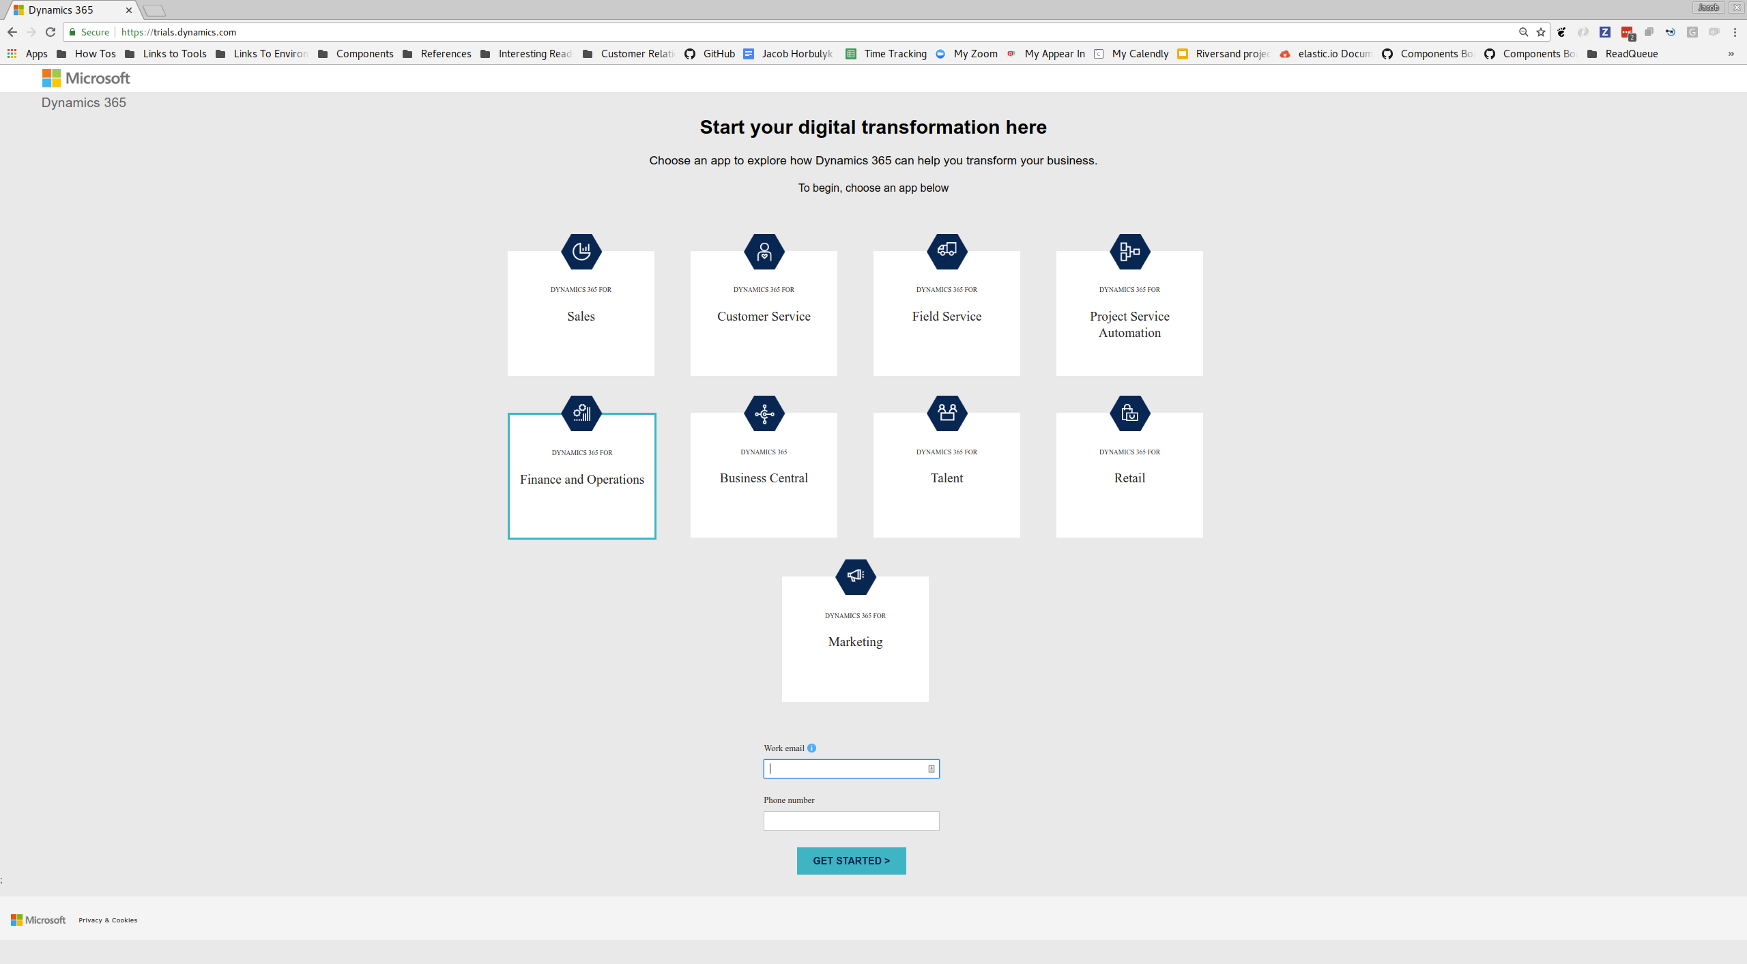View the Secure padlock site info

(89, 32)
